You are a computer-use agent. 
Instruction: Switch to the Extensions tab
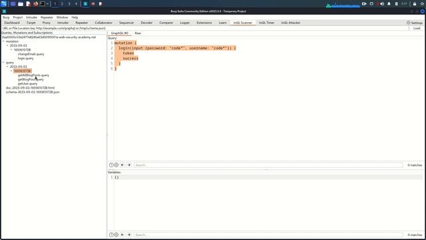pos(204,23)
